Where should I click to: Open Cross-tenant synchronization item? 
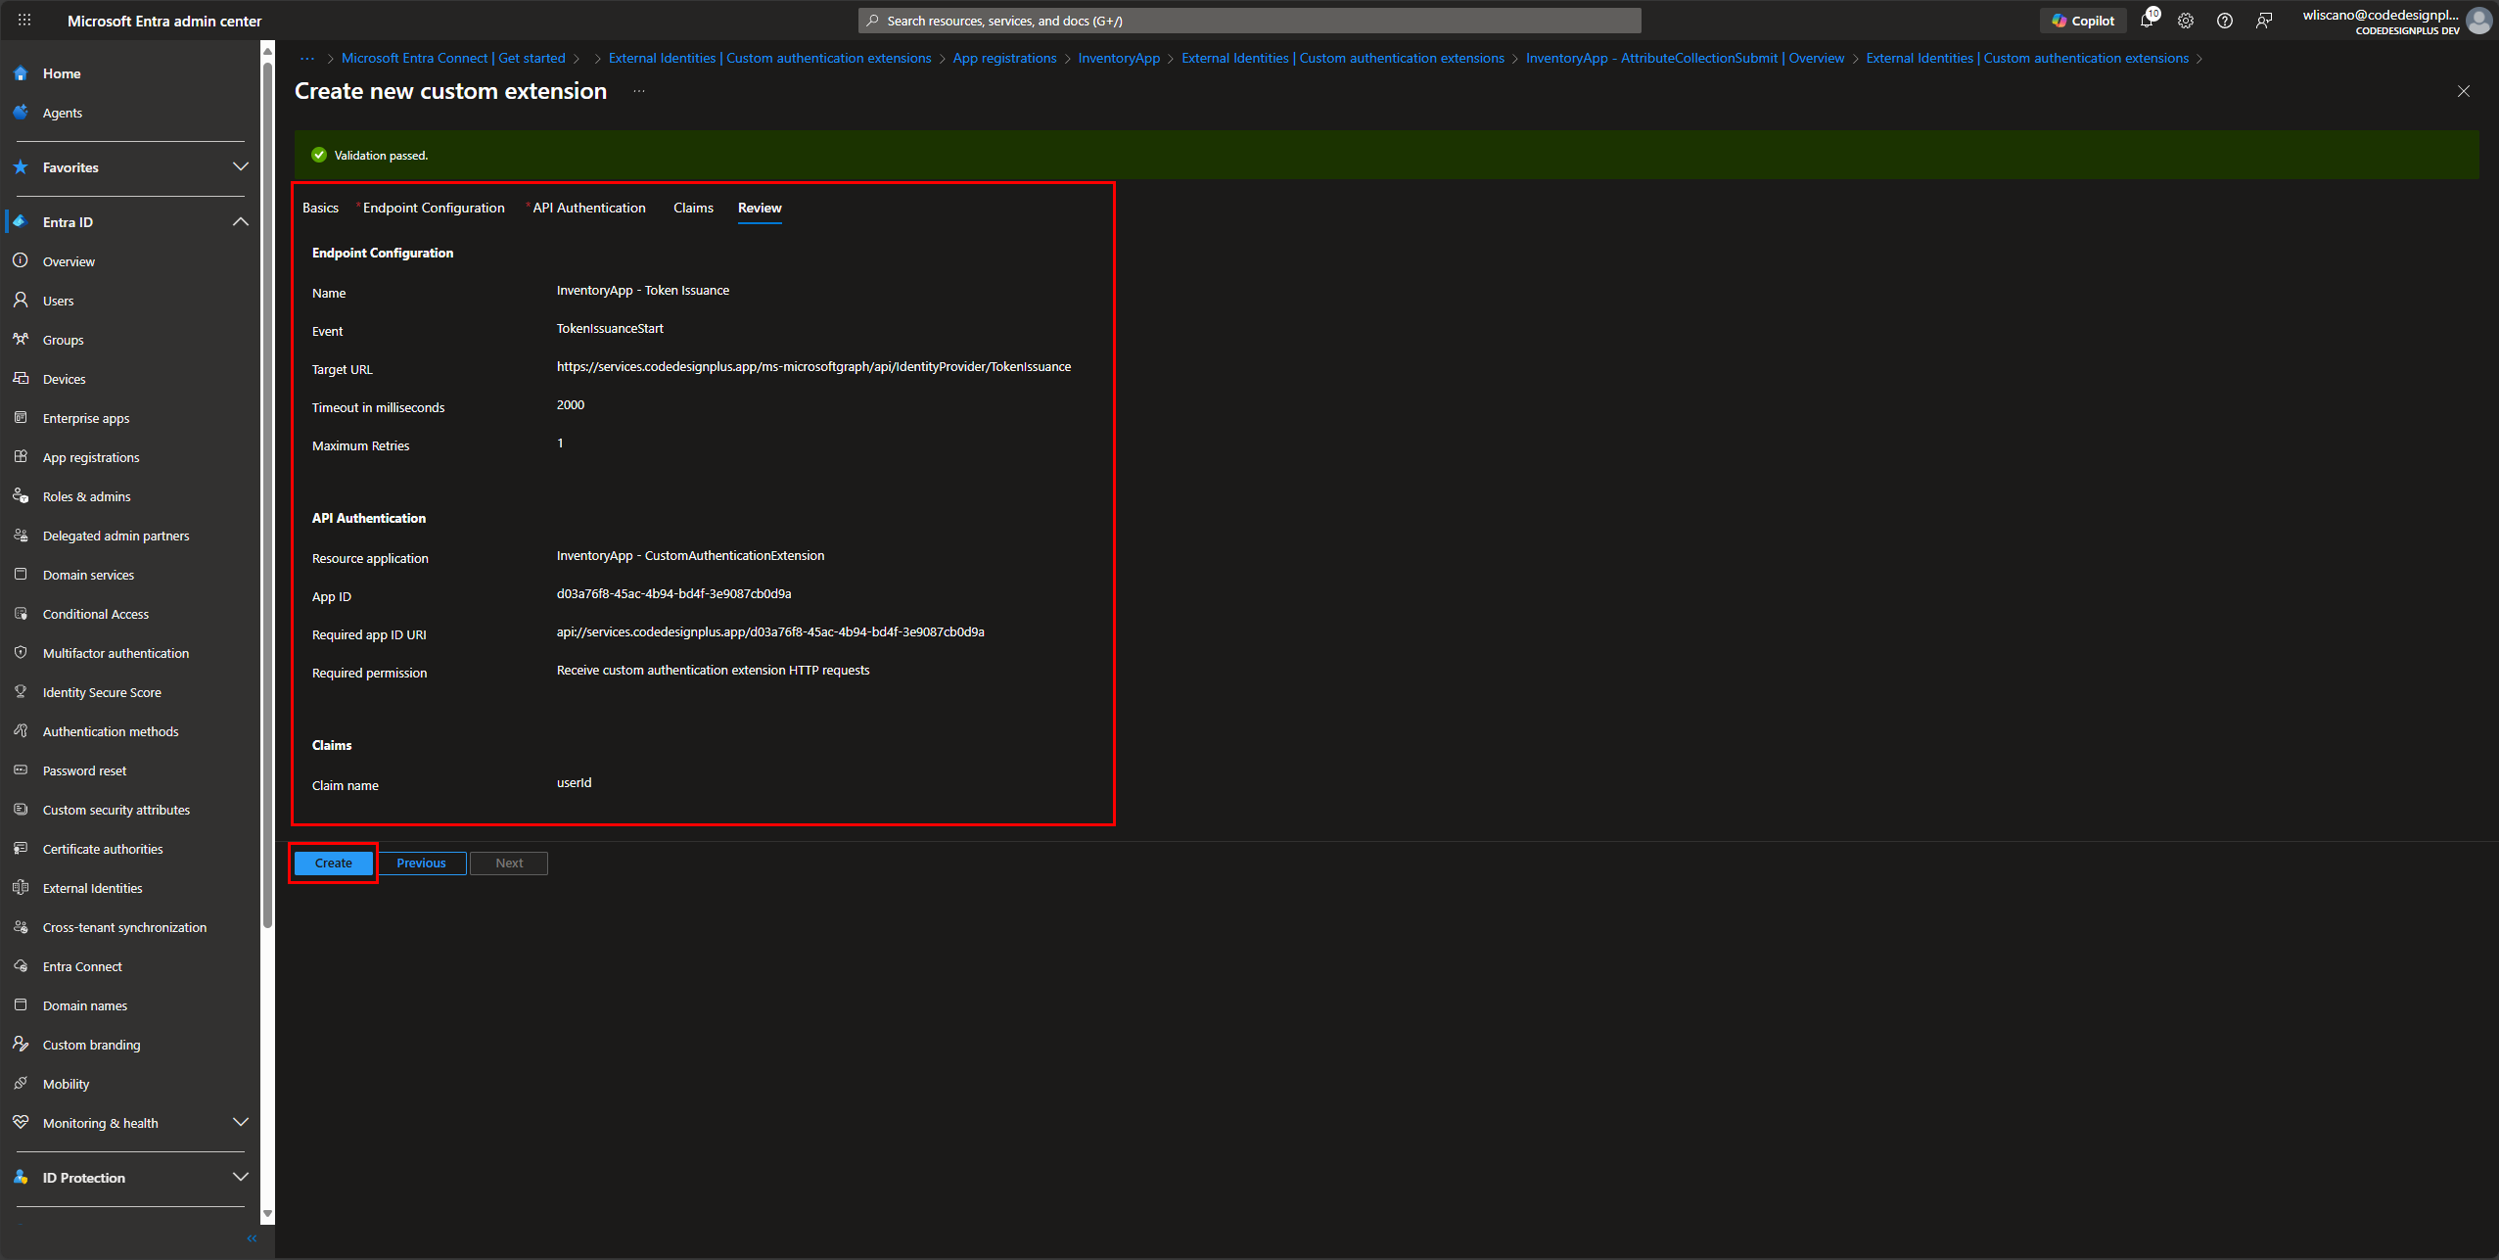[x=124, y=927]
